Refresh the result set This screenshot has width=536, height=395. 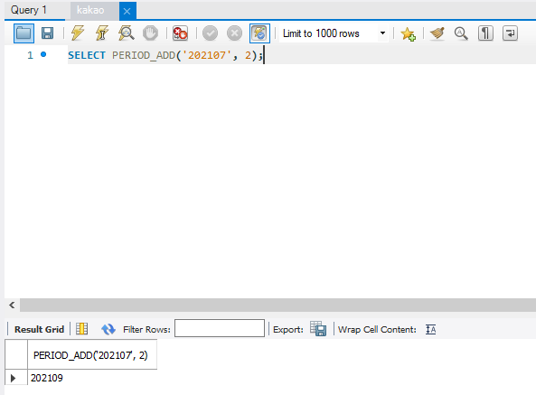tap(108, 329)
